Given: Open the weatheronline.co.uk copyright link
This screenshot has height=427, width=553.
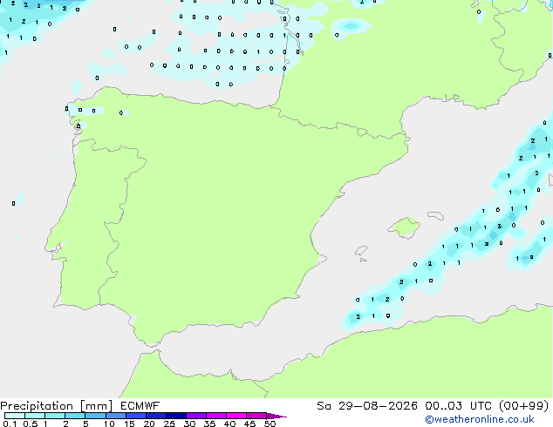Looking at the screenshot, I should click(x=480, y=419).
